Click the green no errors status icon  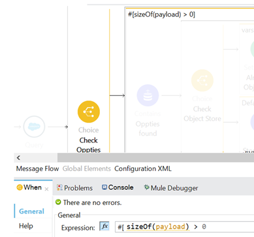58,202
